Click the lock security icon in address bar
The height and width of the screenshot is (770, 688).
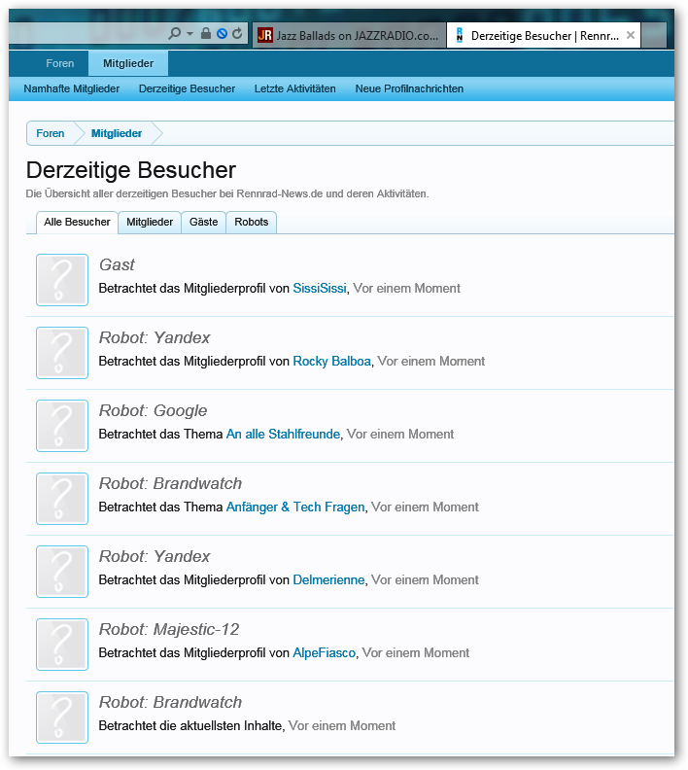(206, 34)
